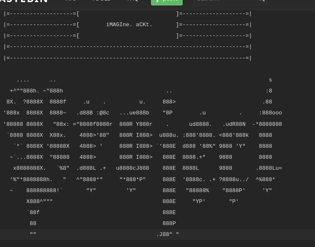Click the '.J88" "' text on last line

tap(167, 234)
